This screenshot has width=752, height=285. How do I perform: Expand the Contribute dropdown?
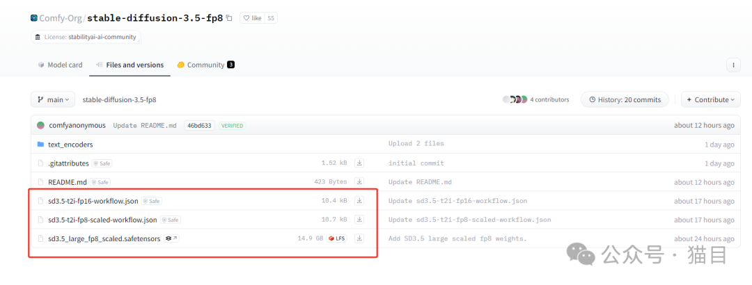coord(710,99)
